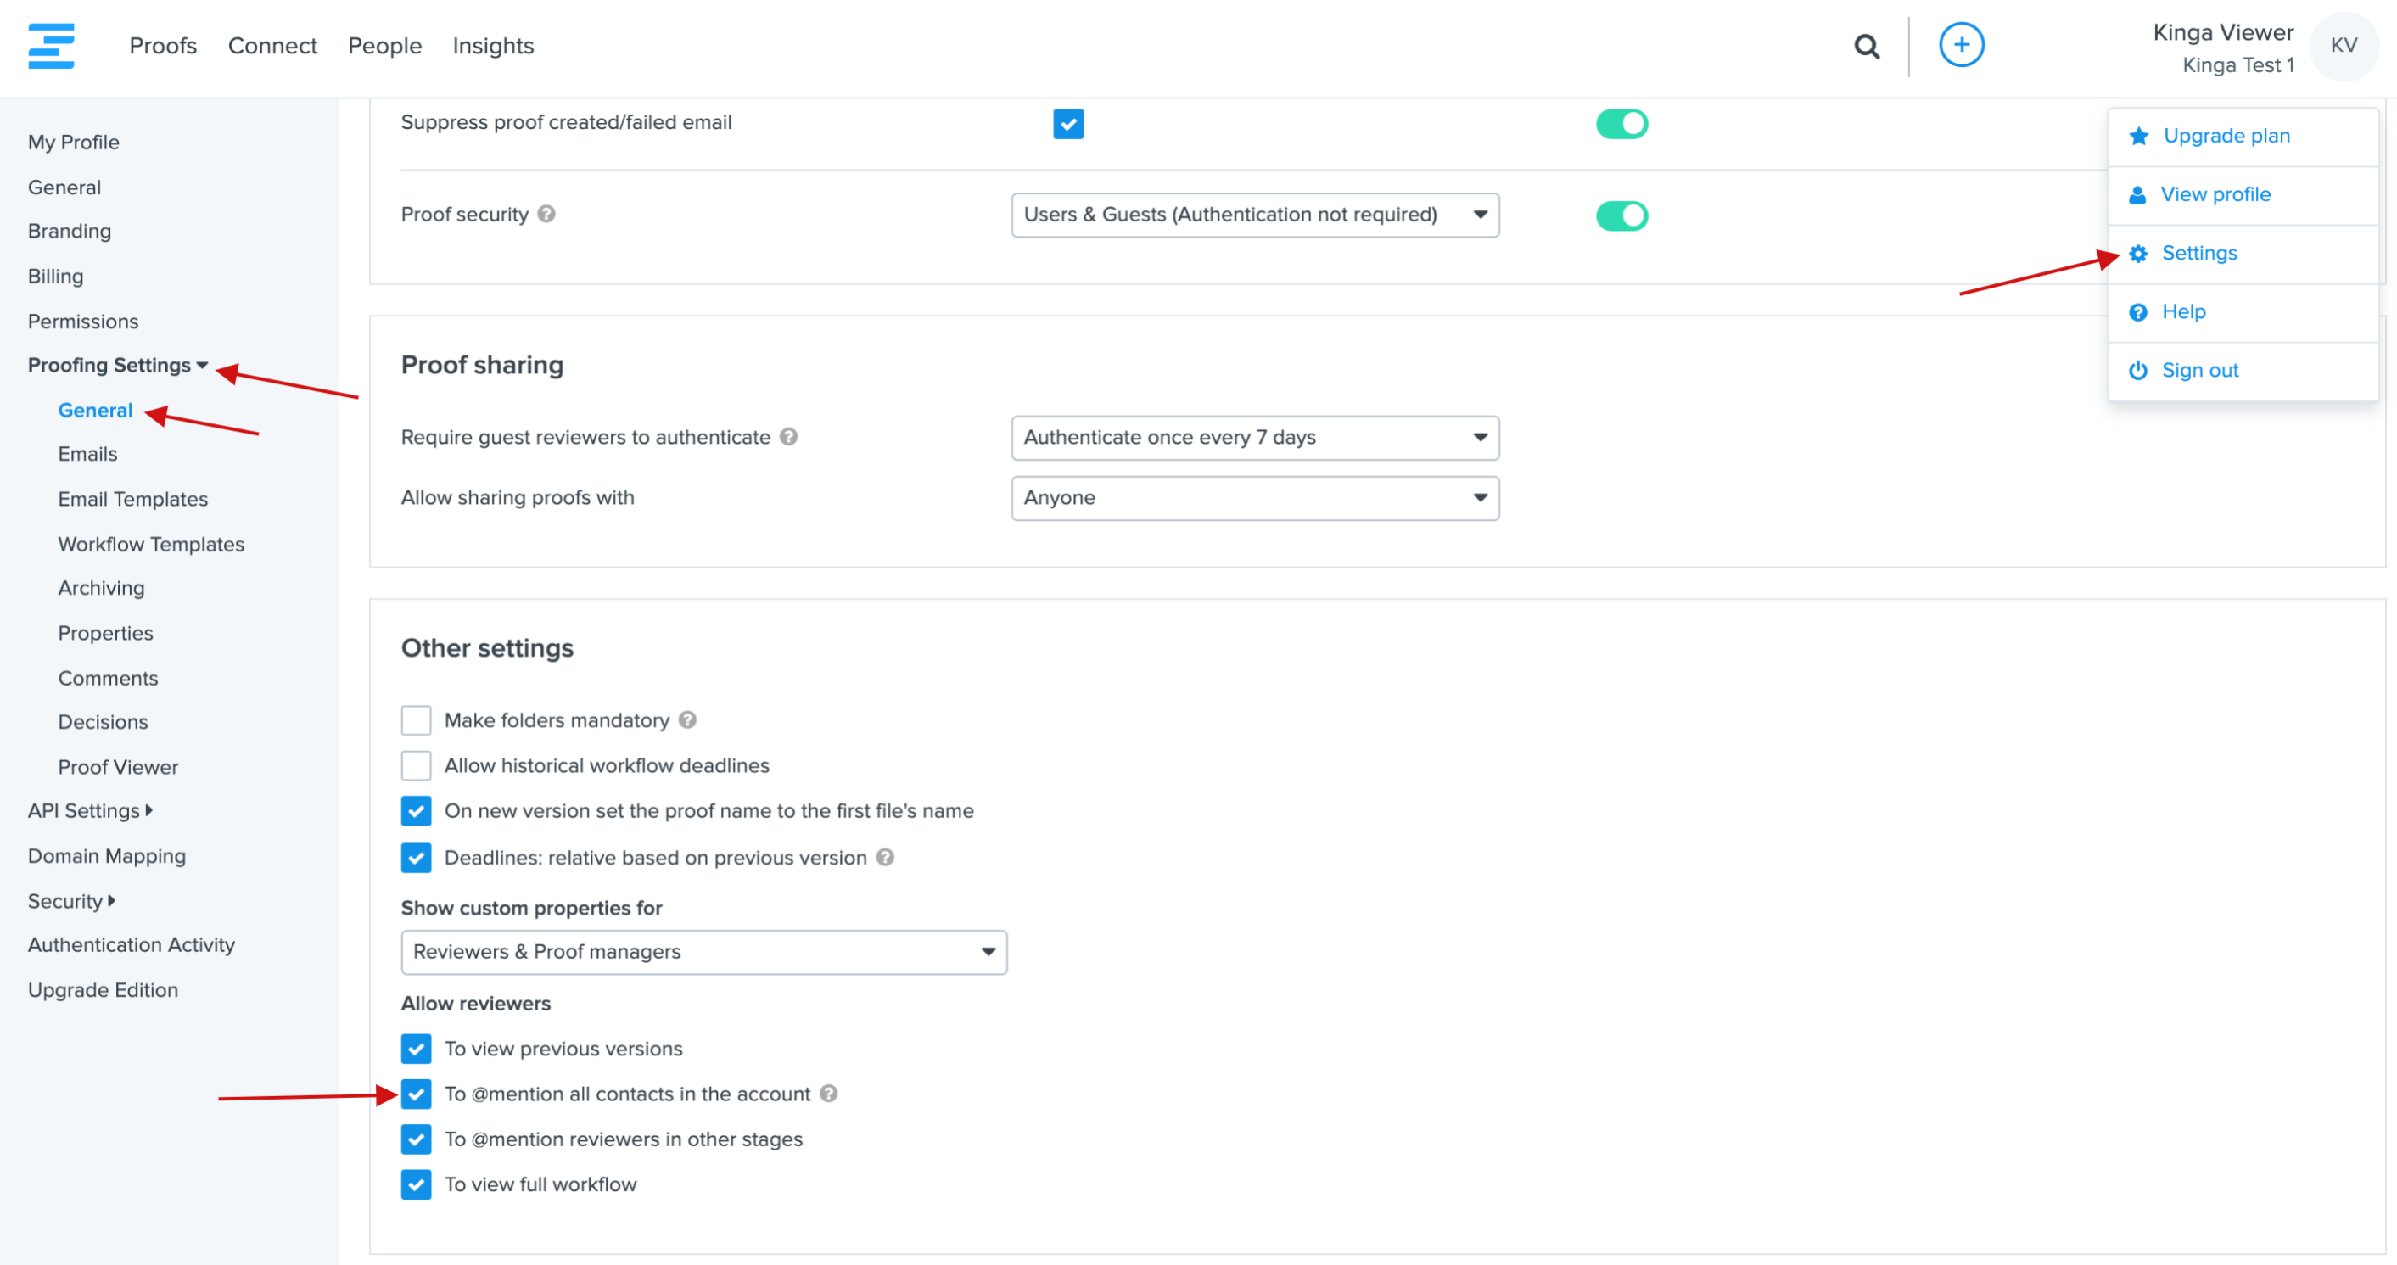This screenshot has width=2397, height=1265.
Task: Enable Make folders mandatory checkbox
Action: 416,720
